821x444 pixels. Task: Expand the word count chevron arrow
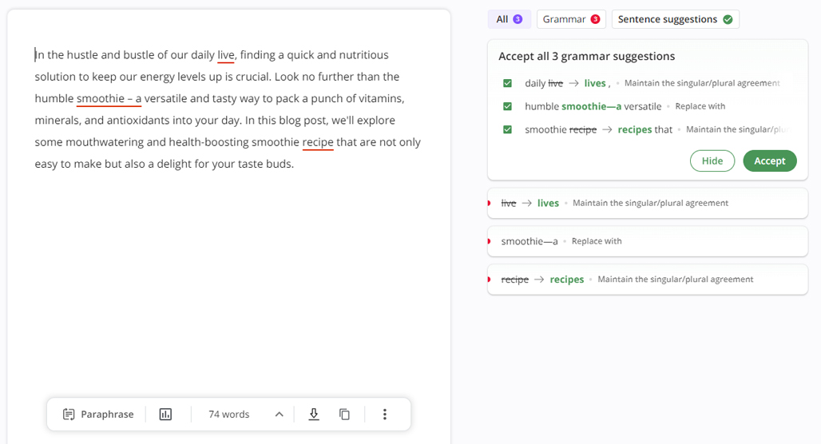click(279, 414)
